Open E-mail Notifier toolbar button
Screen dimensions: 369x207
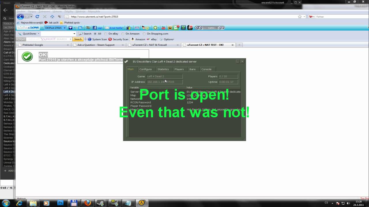(114, 28)
